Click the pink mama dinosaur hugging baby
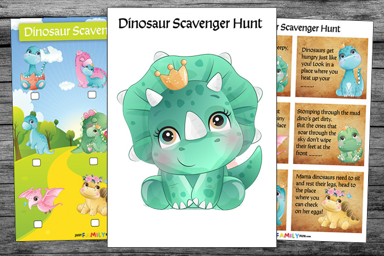 91,69
